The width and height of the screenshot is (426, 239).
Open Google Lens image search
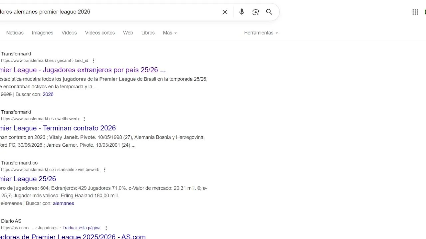(x=256, y=12)
